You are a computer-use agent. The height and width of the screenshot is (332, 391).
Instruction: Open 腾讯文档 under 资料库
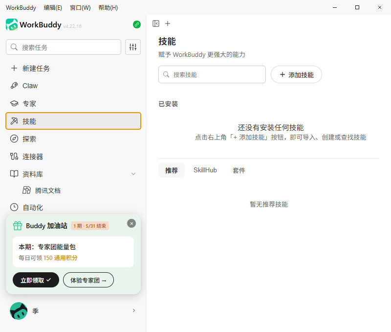pyautogui.click(x=73, y=190)
